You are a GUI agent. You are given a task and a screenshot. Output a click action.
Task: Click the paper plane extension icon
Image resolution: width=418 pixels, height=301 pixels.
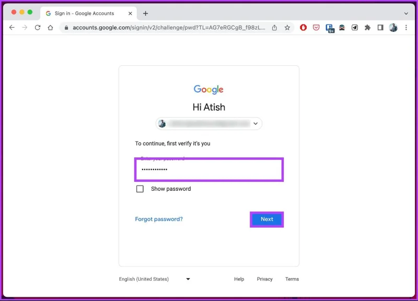click(355, 28)
